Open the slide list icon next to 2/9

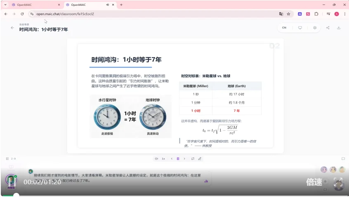pyautogui.click(x=7, y=159)
